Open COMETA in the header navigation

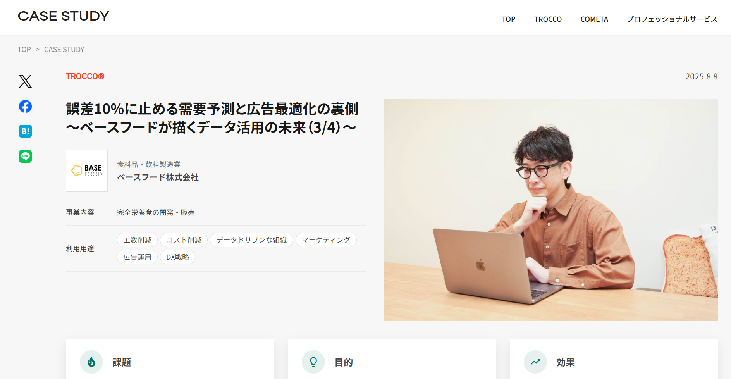[x=594, y=19]
